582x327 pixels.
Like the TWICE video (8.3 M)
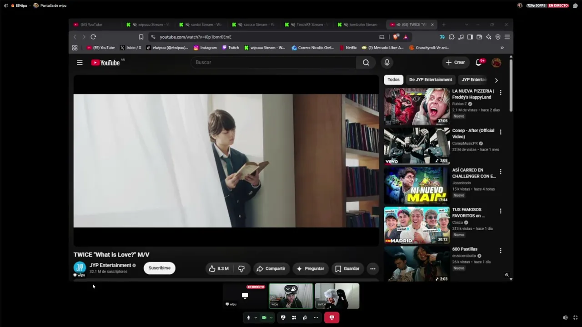click(219, 268)
